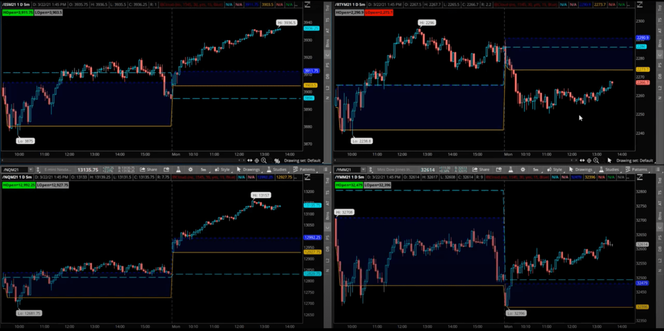Toggle the C sidebar tab on /NQM21 chart
664x331 pixels.
pyautogui.click(x=327, y=227)
